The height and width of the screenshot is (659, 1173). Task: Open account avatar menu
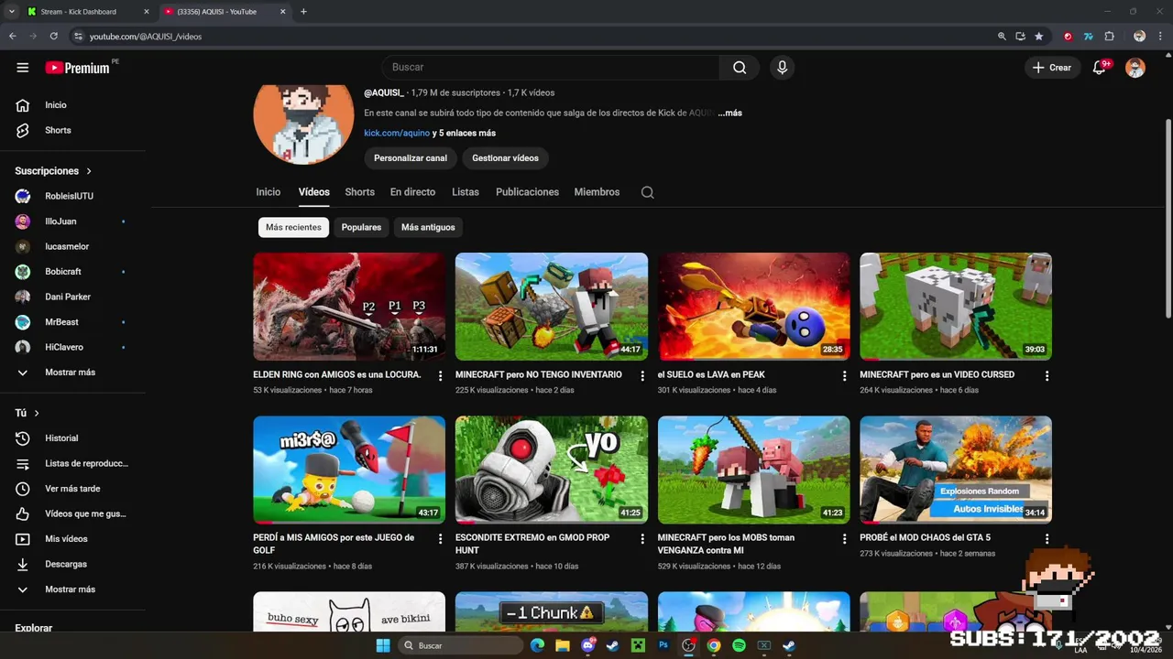point(1135,68)
